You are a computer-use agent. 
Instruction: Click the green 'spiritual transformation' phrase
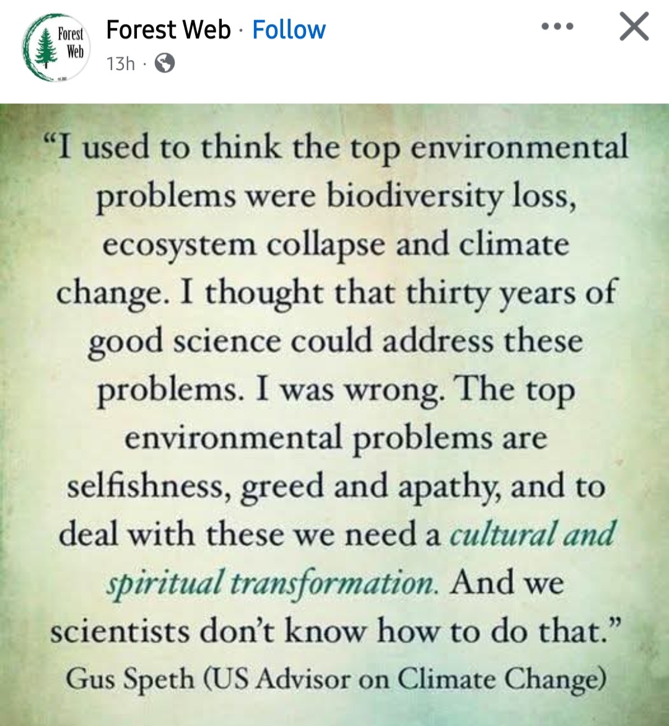(271, 582)
